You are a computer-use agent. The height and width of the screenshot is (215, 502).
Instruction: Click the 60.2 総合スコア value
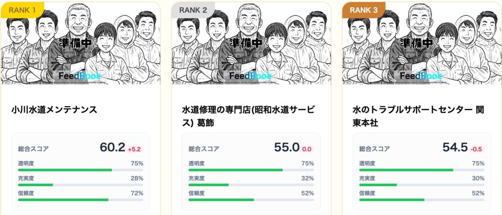click(112, 147)
